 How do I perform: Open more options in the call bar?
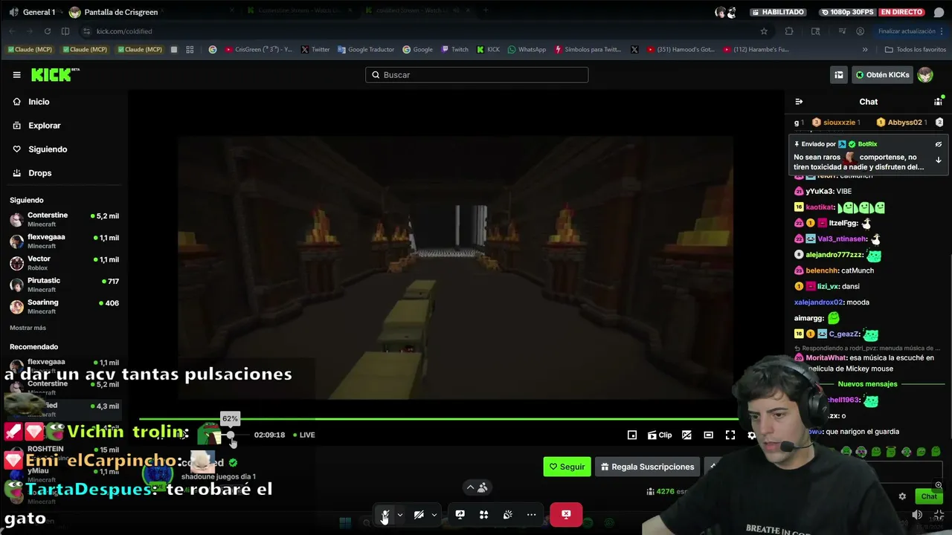531,514
